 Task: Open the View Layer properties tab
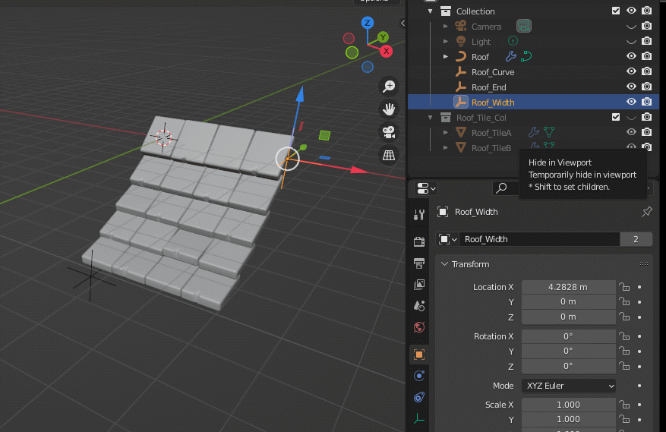419,284
